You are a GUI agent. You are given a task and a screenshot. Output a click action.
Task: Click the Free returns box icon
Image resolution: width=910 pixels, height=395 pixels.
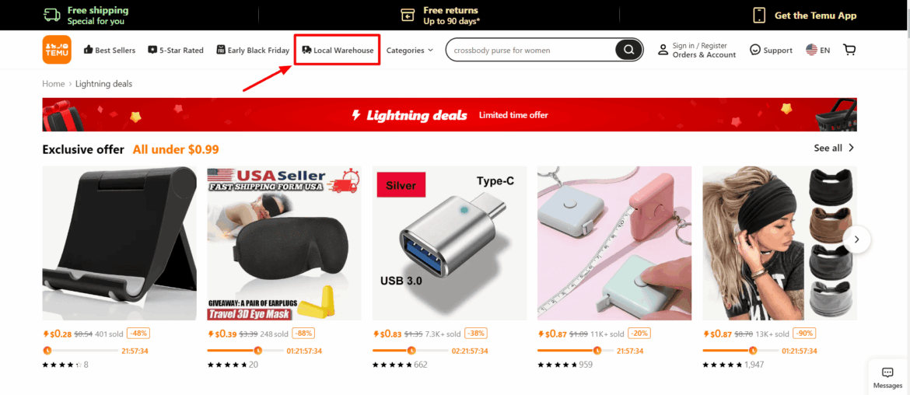pyautogui.click(x=408, y=15)
